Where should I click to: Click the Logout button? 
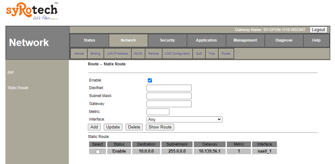319,30
